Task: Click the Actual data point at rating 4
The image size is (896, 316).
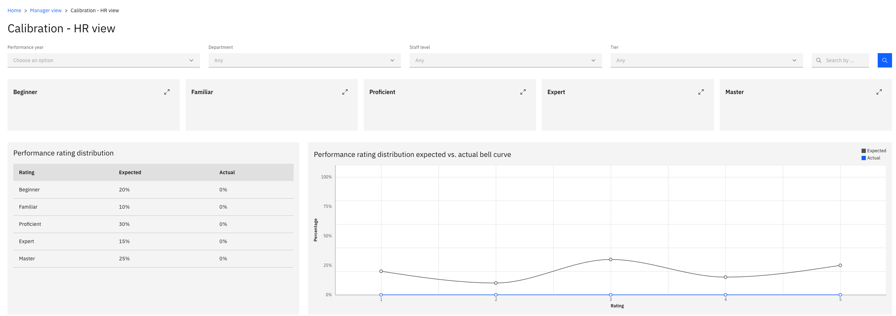Action: (x=725, y=295)
